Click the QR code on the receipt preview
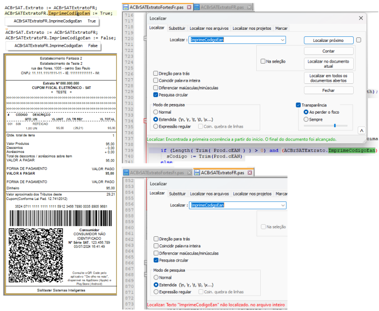The height and width of the screenshot is (311, 379). tap(36, 255)
